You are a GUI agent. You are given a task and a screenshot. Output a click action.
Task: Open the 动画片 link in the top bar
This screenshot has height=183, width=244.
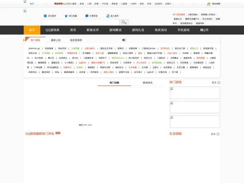(168, 4)
